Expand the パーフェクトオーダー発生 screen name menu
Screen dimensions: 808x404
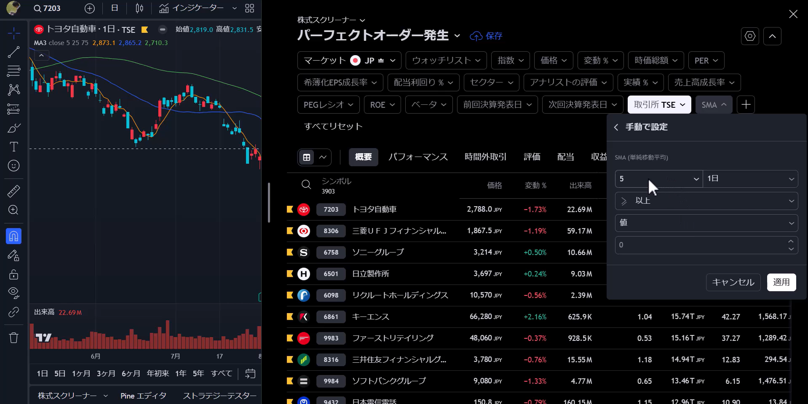coord(379,36)
